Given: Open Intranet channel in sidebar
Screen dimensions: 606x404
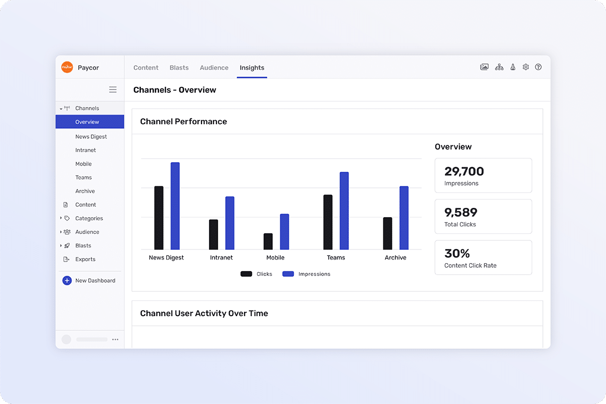Looking at the screenshot, I should click(85, 150).
